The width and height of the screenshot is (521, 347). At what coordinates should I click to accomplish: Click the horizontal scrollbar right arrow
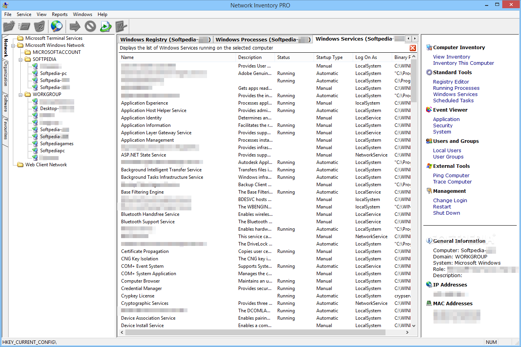pos(408,332)
